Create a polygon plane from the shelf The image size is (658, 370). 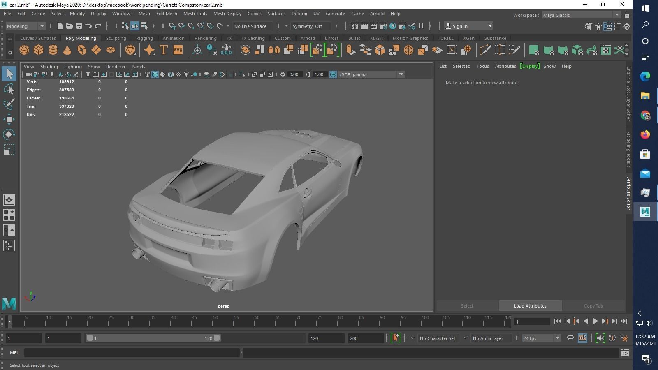coord(96,50)
